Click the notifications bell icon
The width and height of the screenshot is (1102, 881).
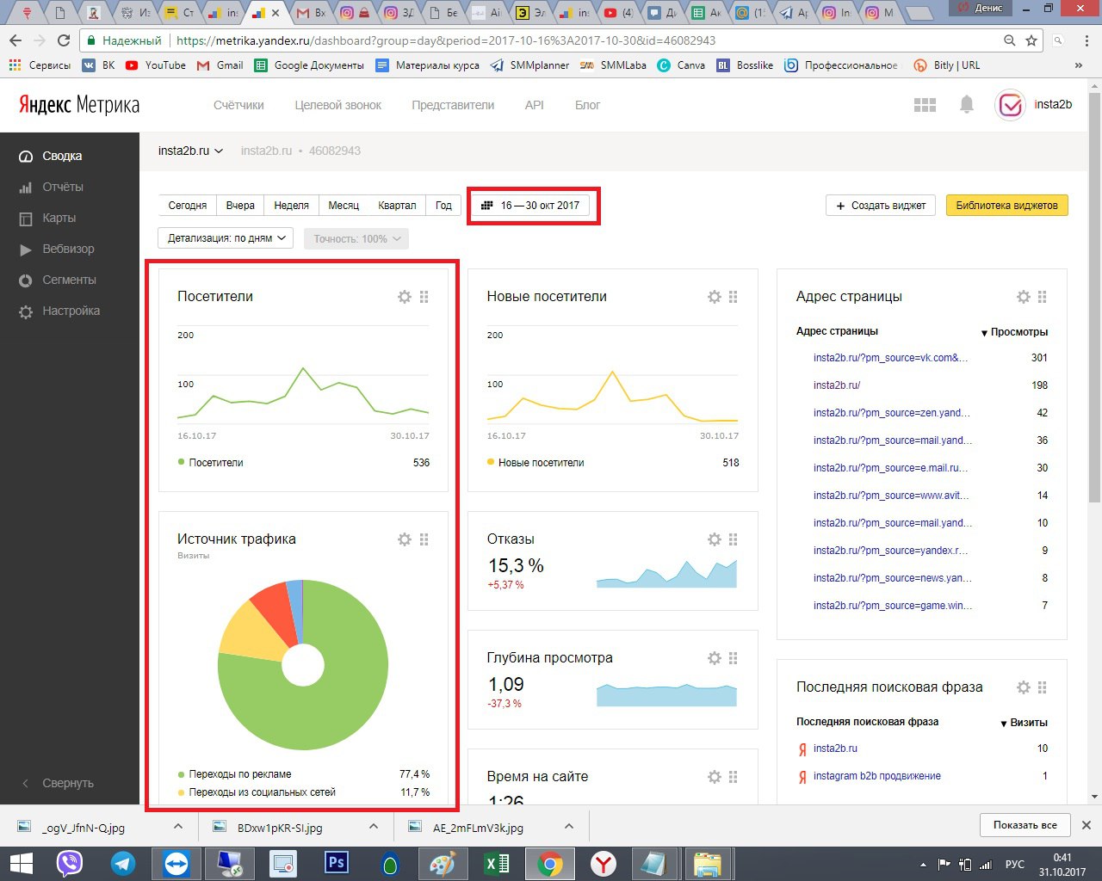(x=967, y=105)
